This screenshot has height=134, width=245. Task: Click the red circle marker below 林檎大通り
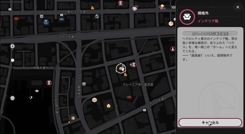(x=49, y=83)
